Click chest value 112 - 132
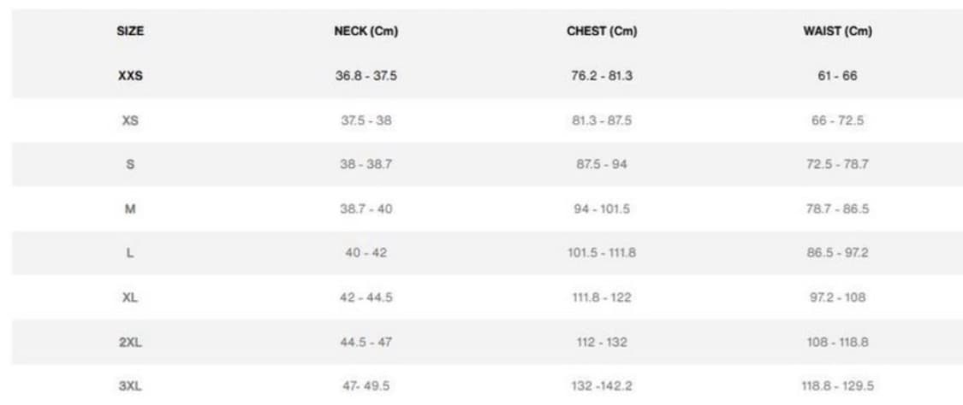Image resolution: width=963 pixels, height=405 pixels. [602, 342]
